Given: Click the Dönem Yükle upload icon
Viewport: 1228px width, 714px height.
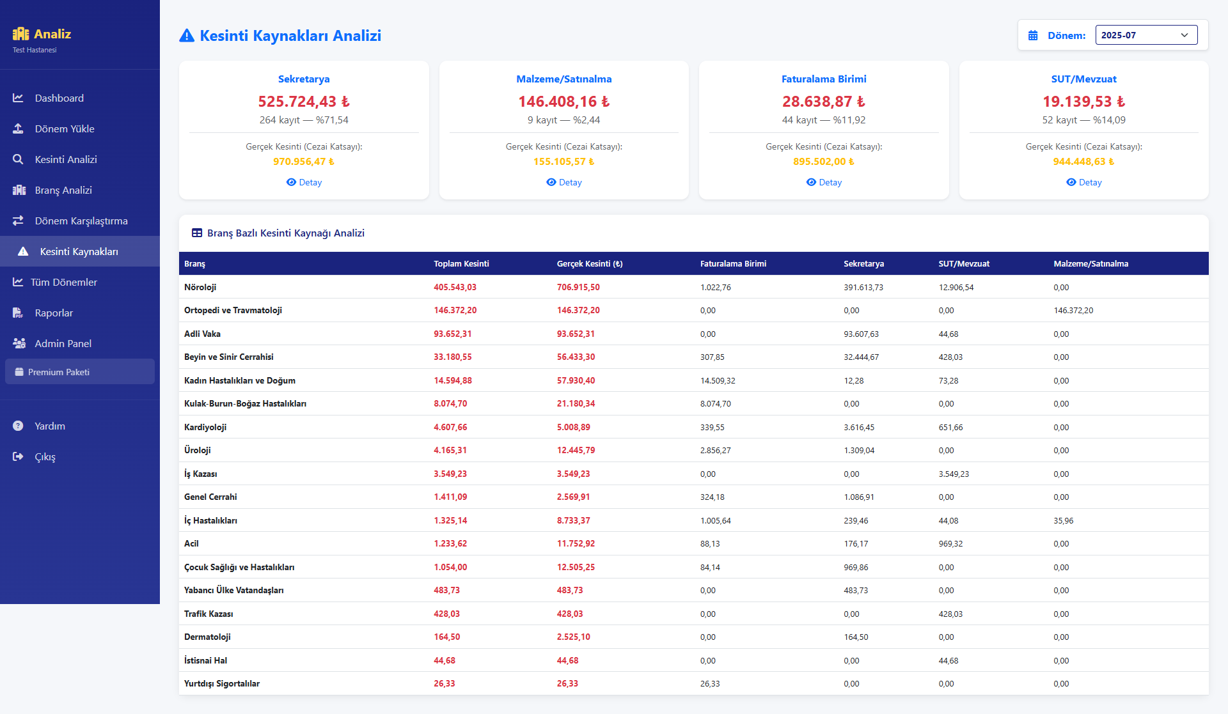Looking at the screenshot, I should coord(18,128).
